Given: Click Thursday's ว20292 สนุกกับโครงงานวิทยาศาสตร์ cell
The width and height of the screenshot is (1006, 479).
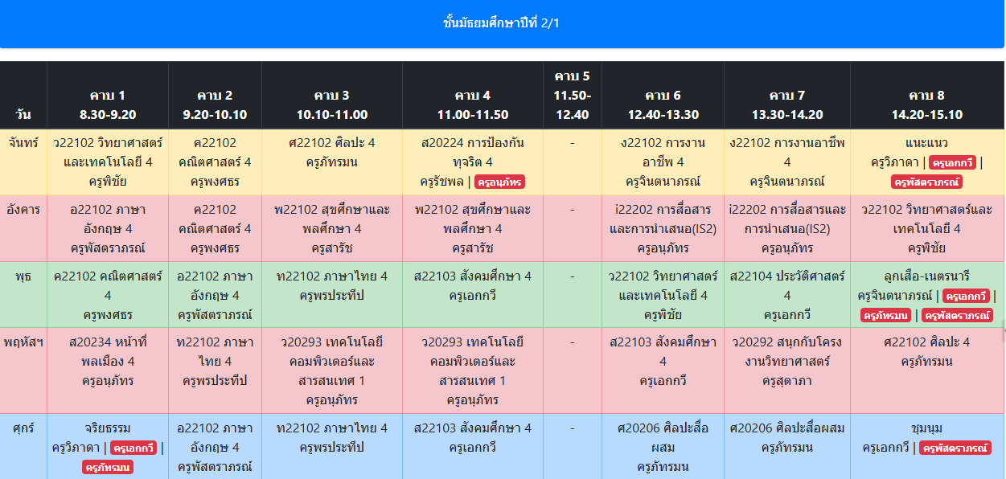Looking at the screenshot, I should (x=786, y=361).
